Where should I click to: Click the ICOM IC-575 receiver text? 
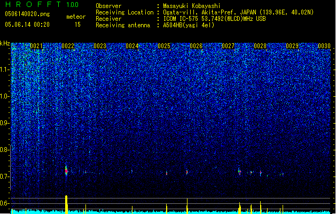(x=214, y=19)
